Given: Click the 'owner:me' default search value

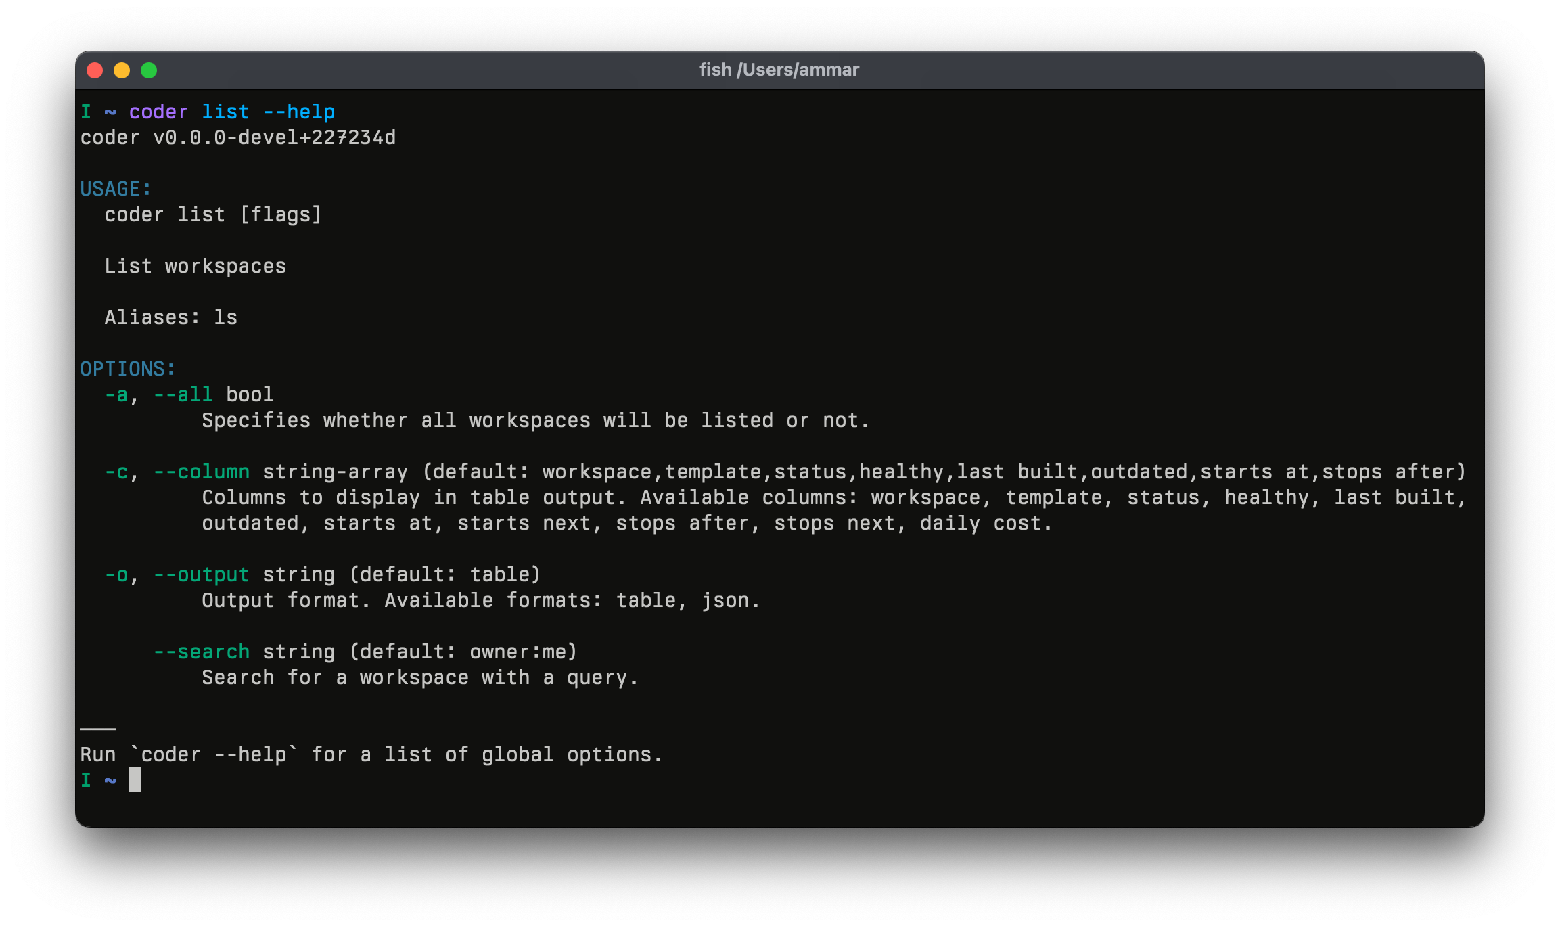Looking at the screenshot, I should 518,652.
